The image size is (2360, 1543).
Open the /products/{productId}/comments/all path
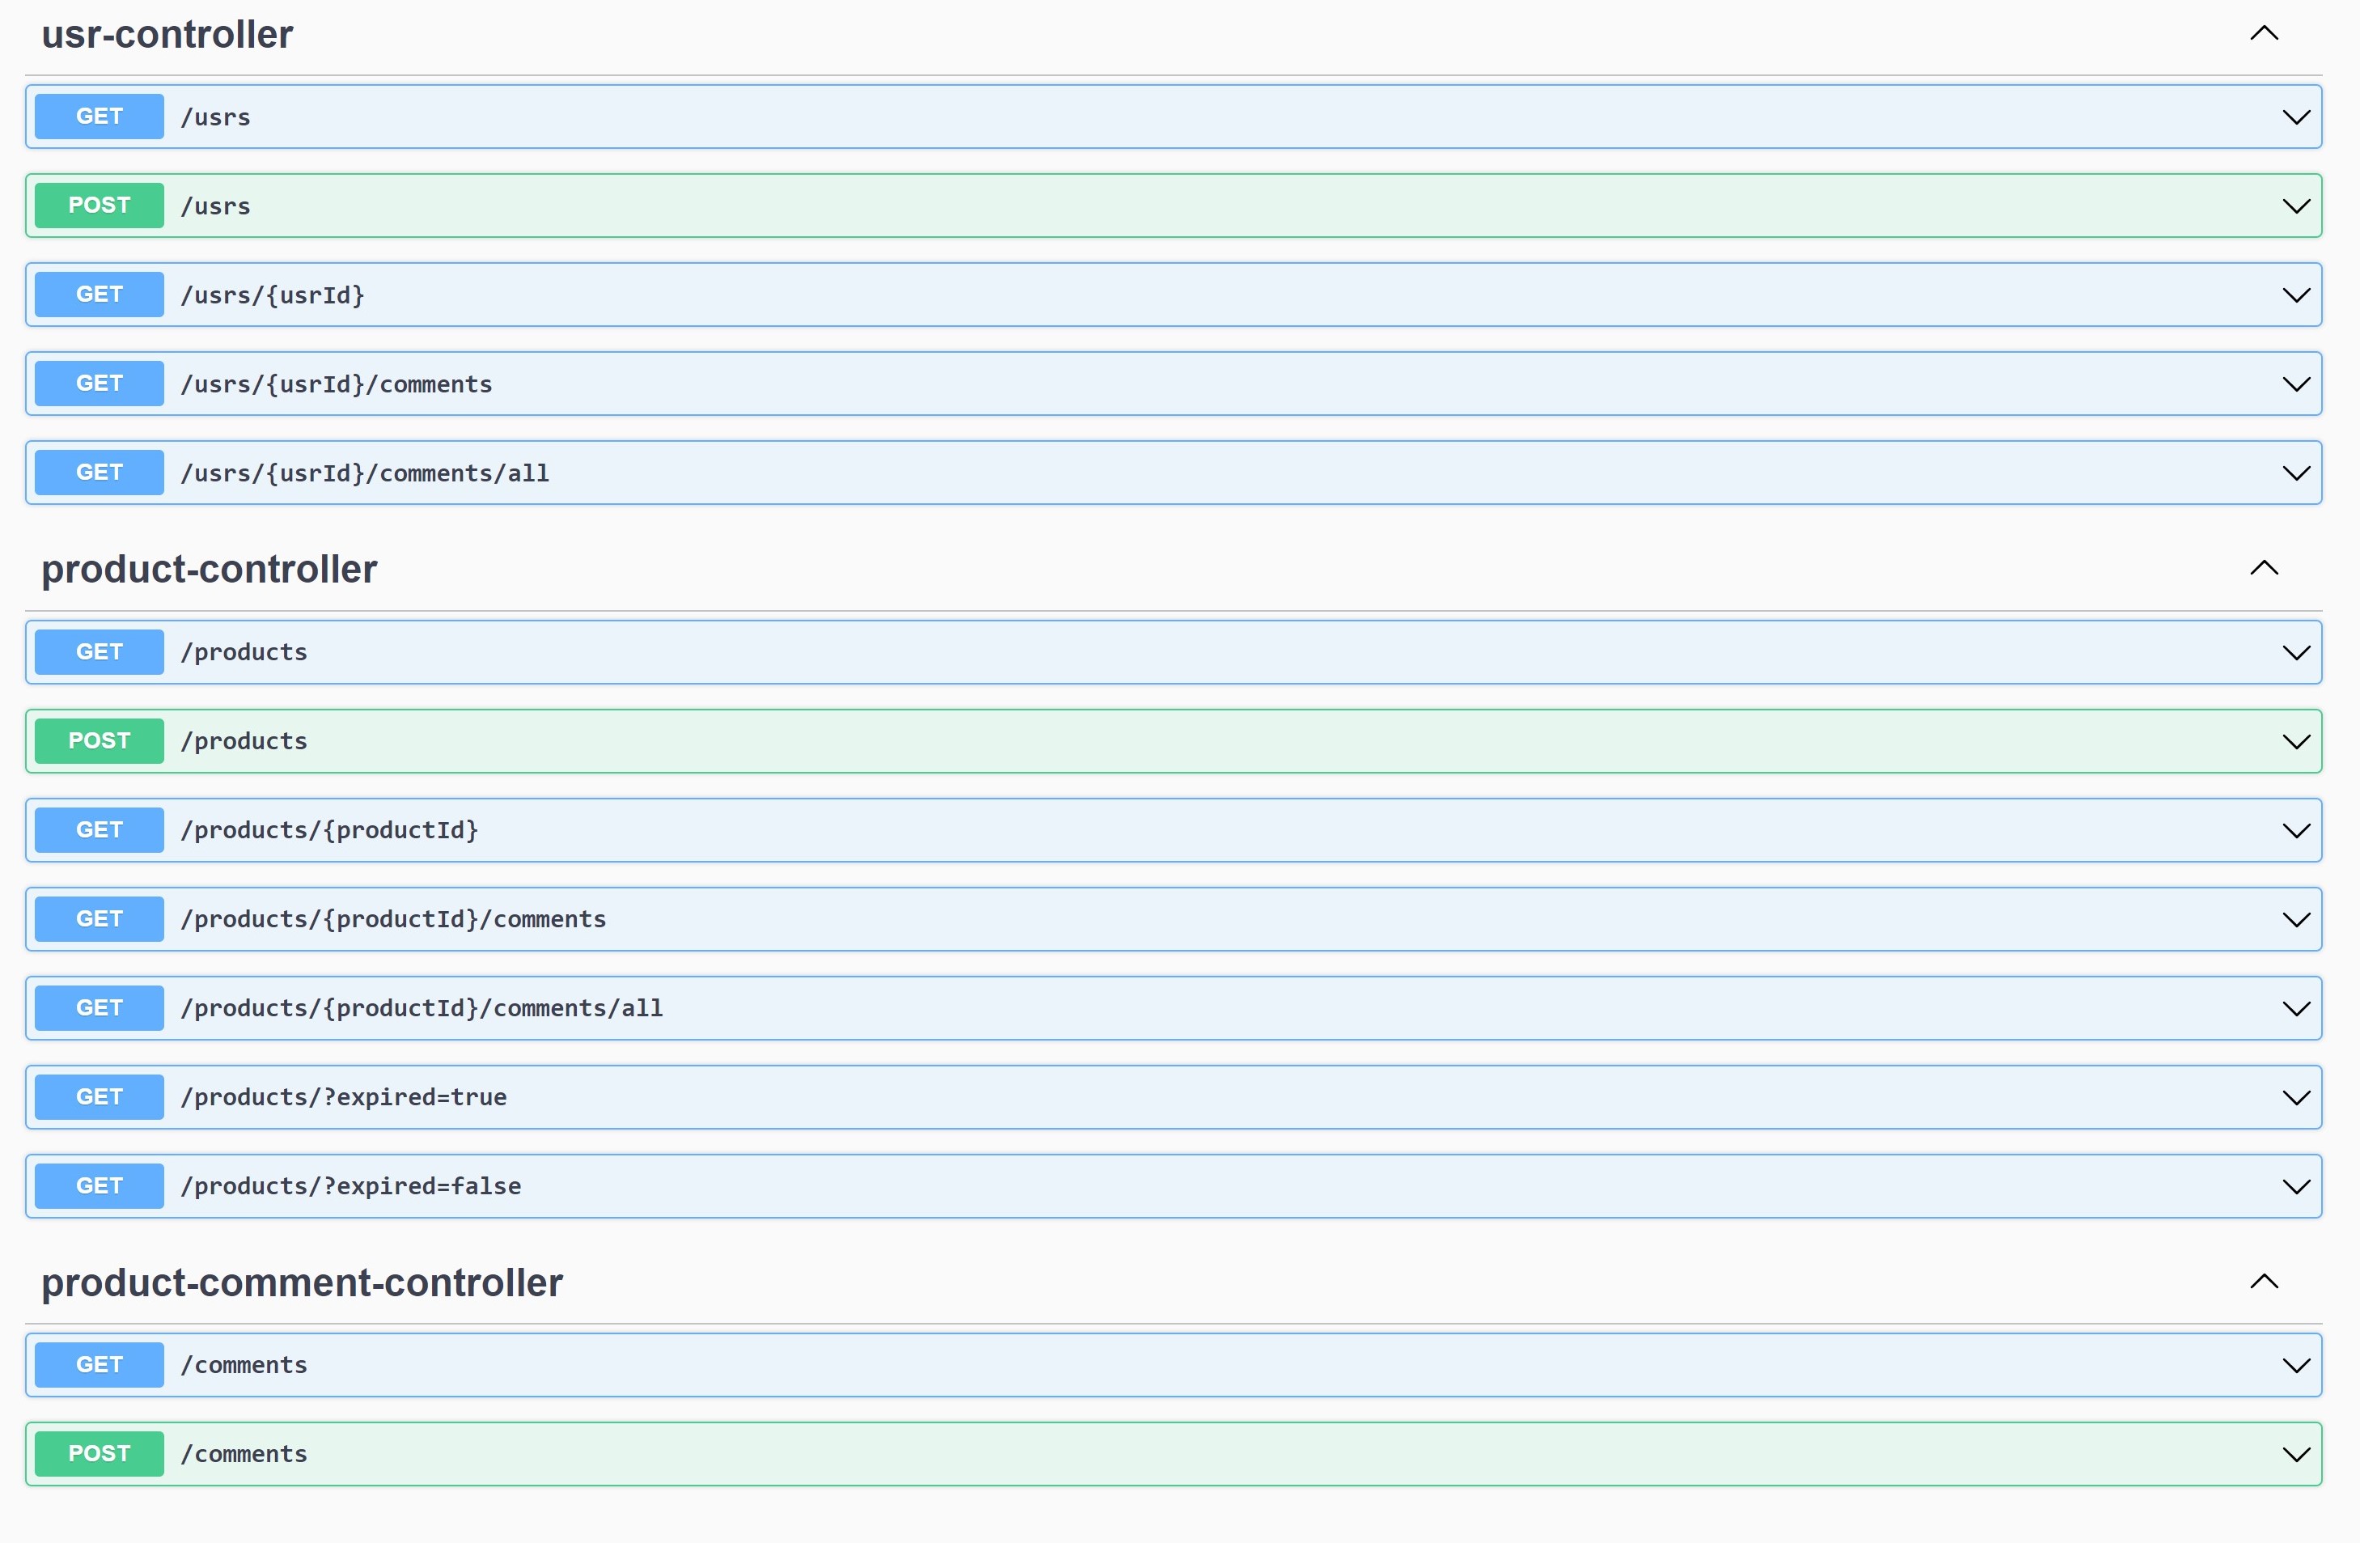click(422, 1008)
